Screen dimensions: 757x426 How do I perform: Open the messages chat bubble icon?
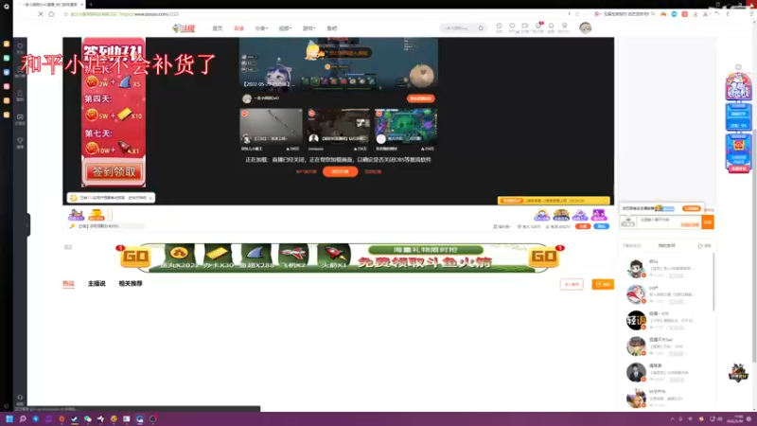525,27
